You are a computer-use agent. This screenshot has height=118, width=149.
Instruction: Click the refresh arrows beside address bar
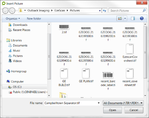point(104,10)
